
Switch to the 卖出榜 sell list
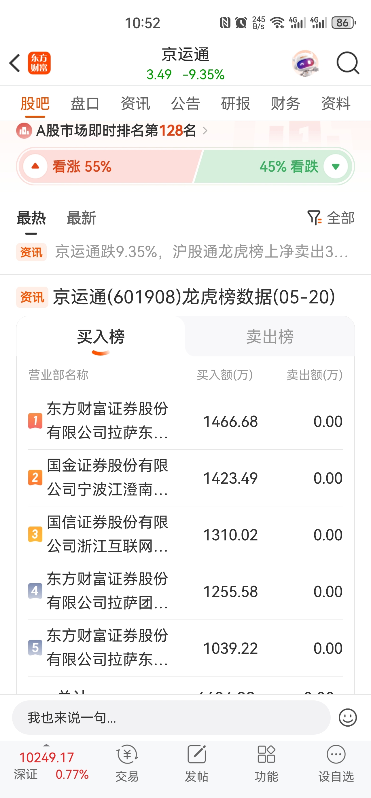coord(270,337)
